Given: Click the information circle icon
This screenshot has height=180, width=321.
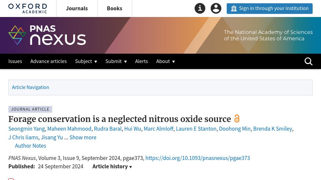Looking at the screenshot, I should point(200,8).
